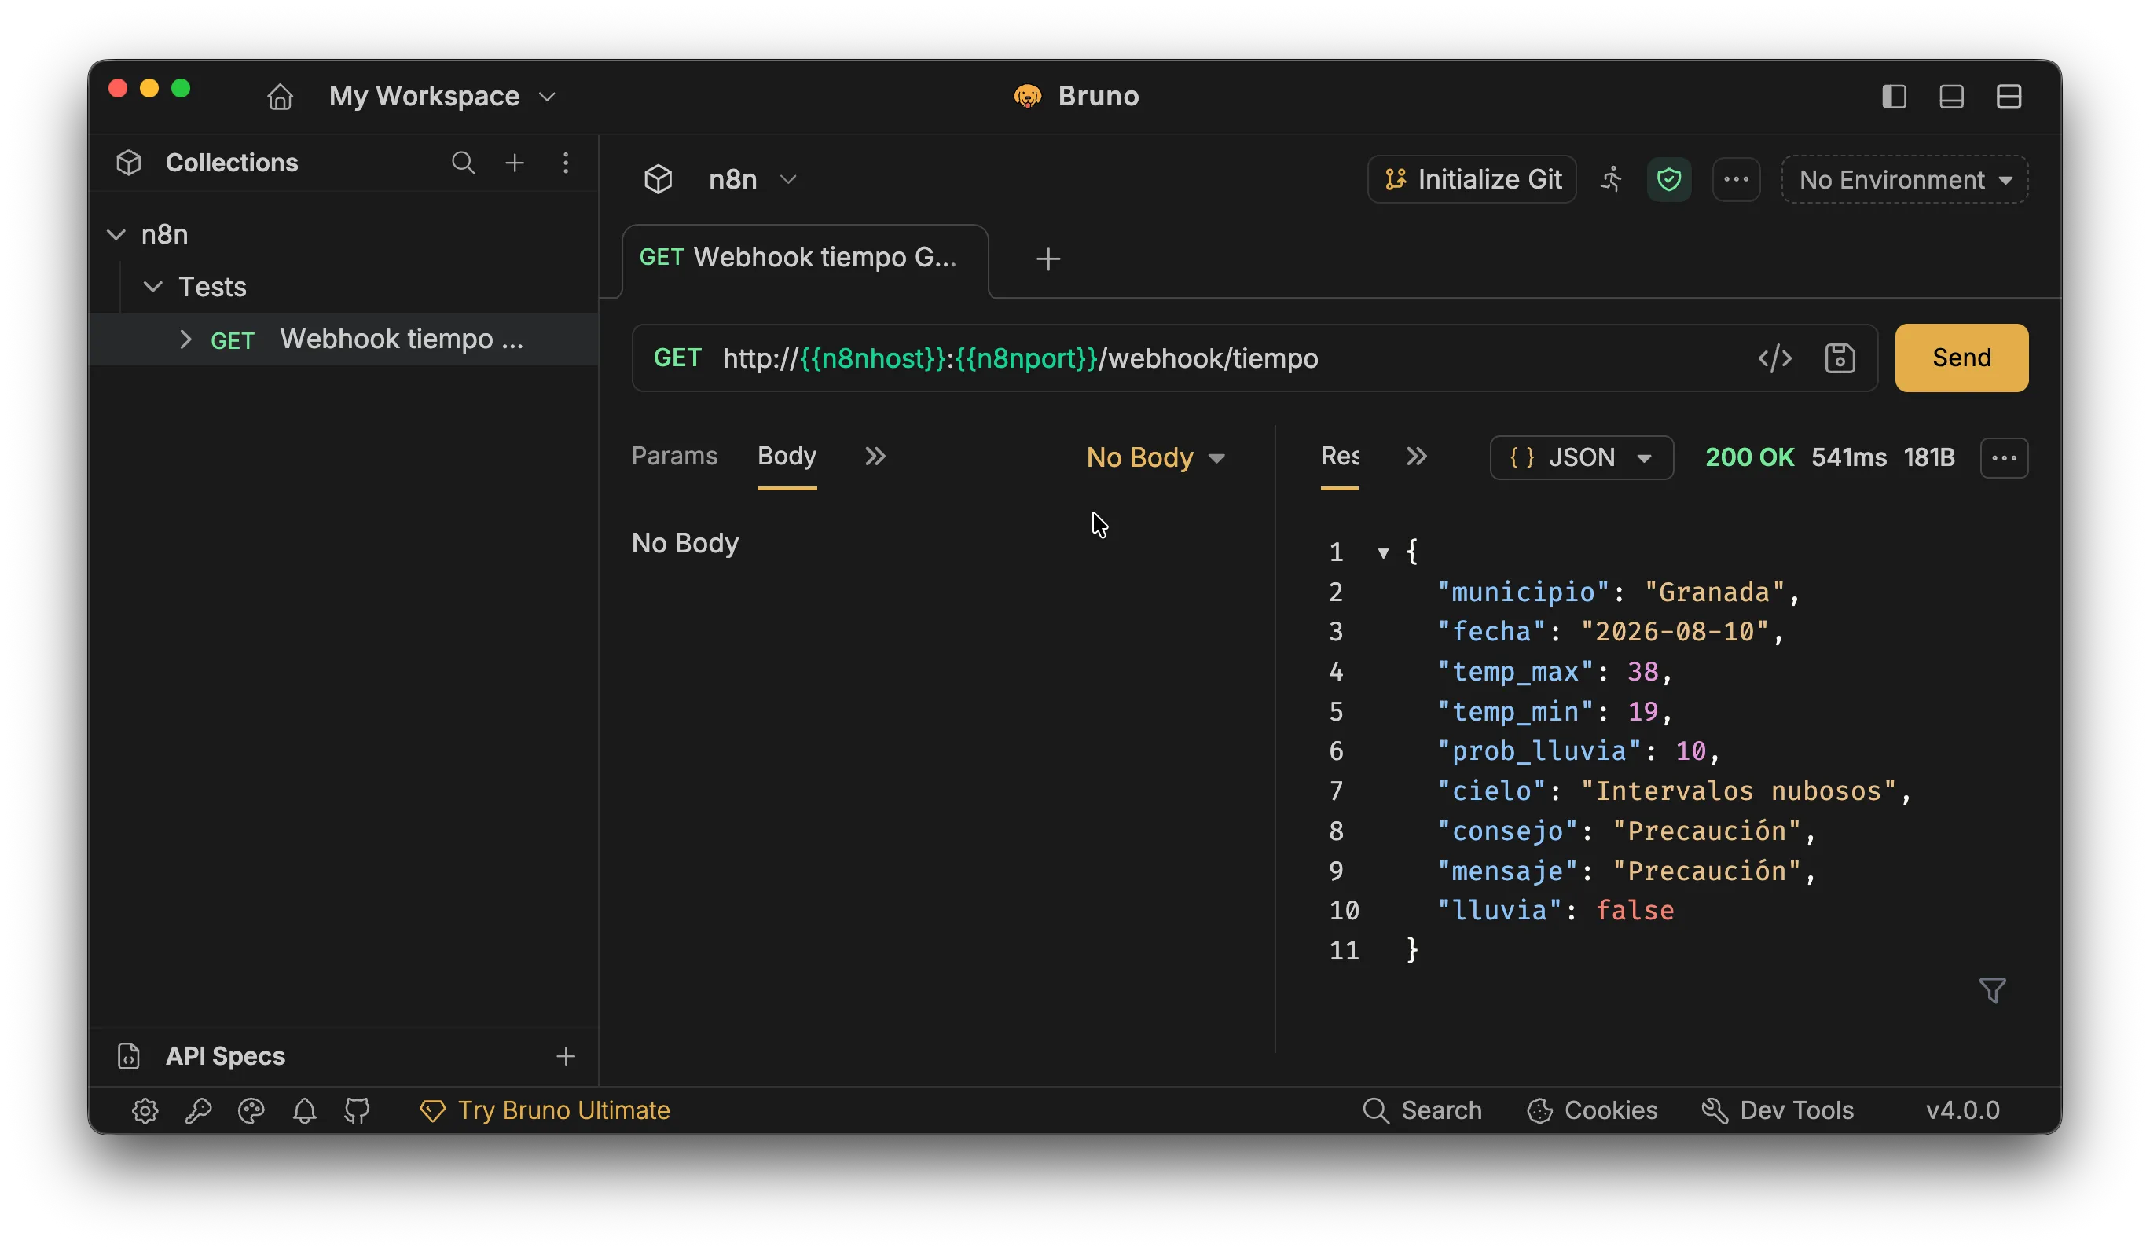The image size is (2150, 1251).
Task: Expand the Webhook tiempo request chevron
Action: 185,339
